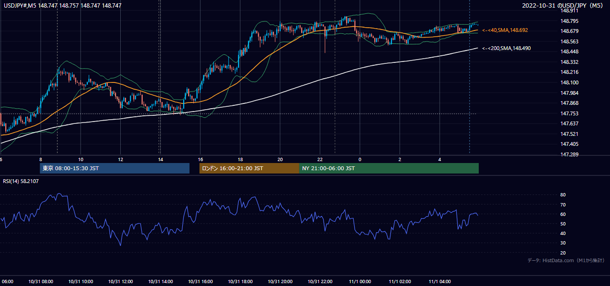Click hour tick 22 under price chart
The height and width of the screenshot is (286, 610).
tap(320, 159)
